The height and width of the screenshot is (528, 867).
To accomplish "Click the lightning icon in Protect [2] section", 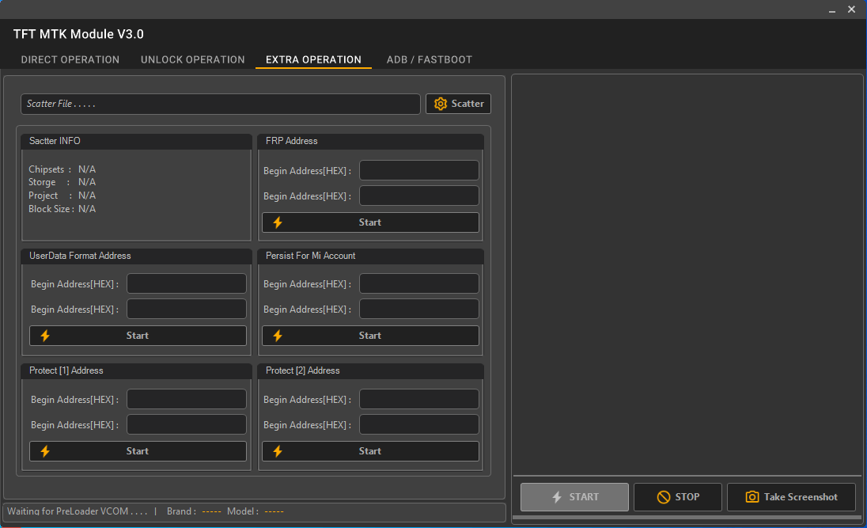I will (x=278, y=450).
